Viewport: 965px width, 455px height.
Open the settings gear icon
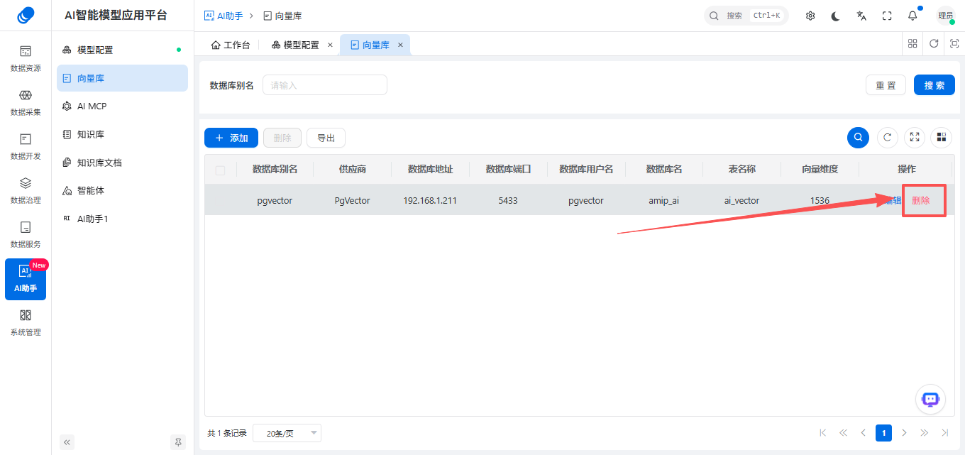point(810,16)
